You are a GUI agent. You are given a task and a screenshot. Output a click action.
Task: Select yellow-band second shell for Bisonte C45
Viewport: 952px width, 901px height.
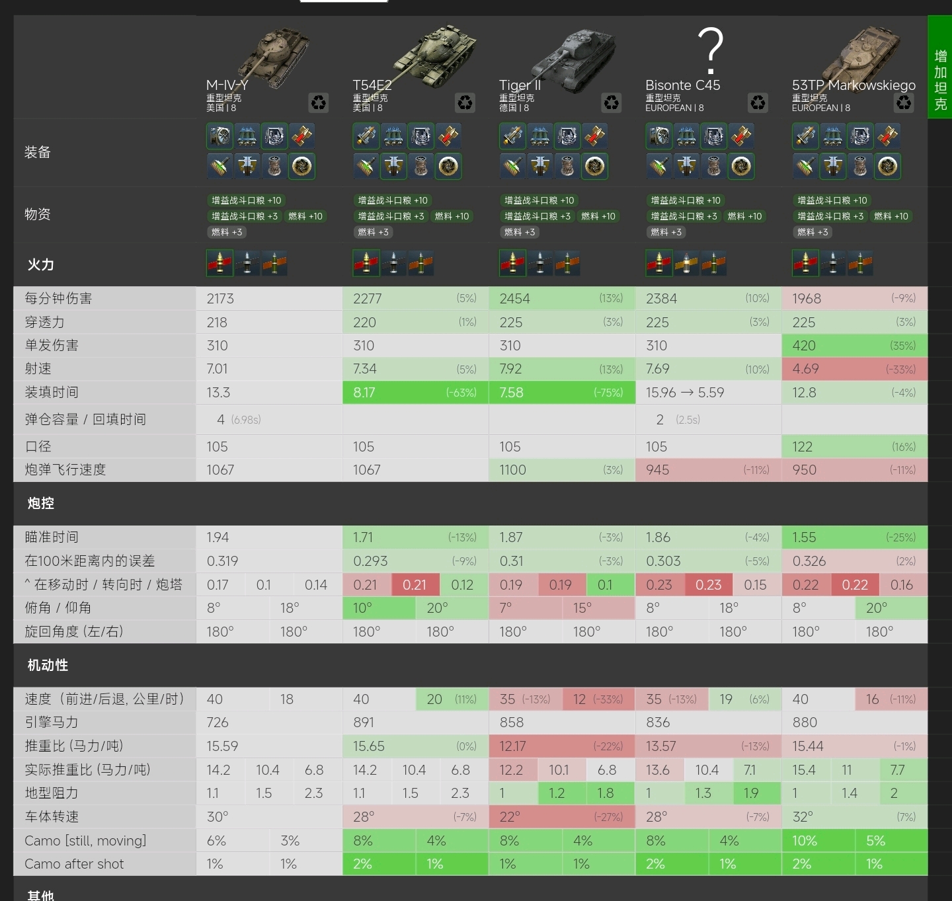tap(686, 263)
